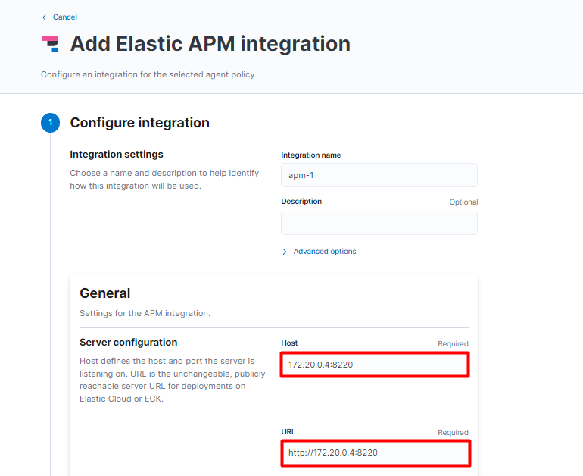
Task: Click the Add Elastic APM integration title
Action: [210, 43]
